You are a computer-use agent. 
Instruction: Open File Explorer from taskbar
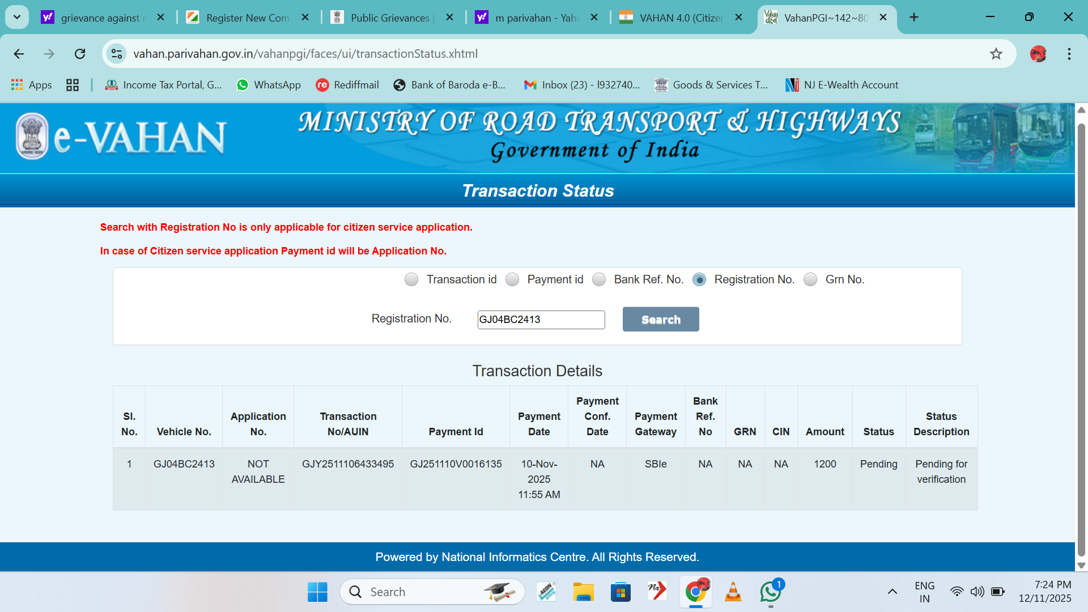click(583, 592)
